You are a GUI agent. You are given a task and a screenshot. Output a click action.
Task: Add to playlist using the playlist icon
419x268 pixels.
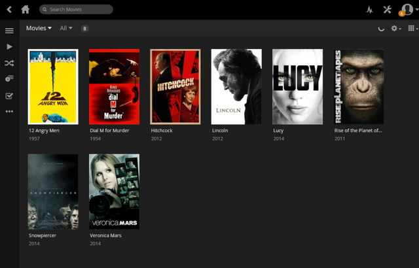(9, 78)
